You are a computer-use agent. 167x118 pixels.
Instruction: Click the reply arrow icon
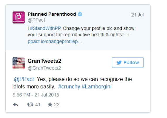pyautogui.click(x=15, y=105)
